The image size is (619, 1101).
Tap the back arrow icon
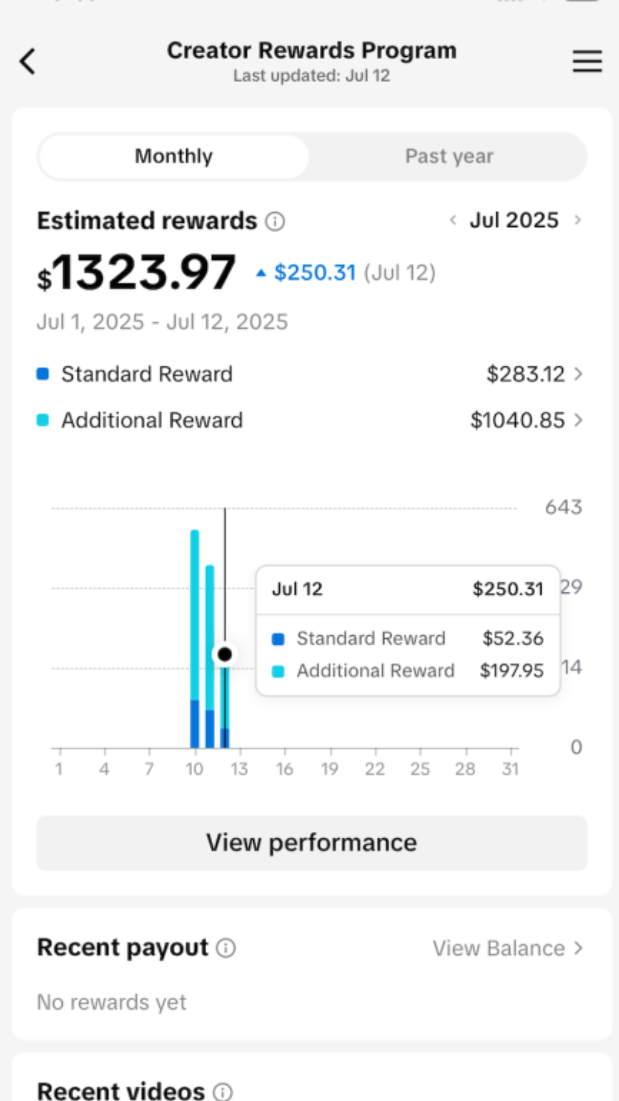pos(28,61)
